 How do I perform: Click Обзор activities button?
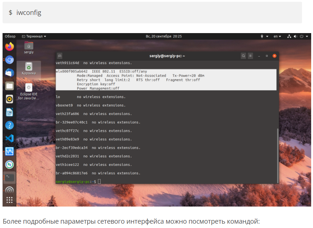pyautogui.click(x=10, y=36)
